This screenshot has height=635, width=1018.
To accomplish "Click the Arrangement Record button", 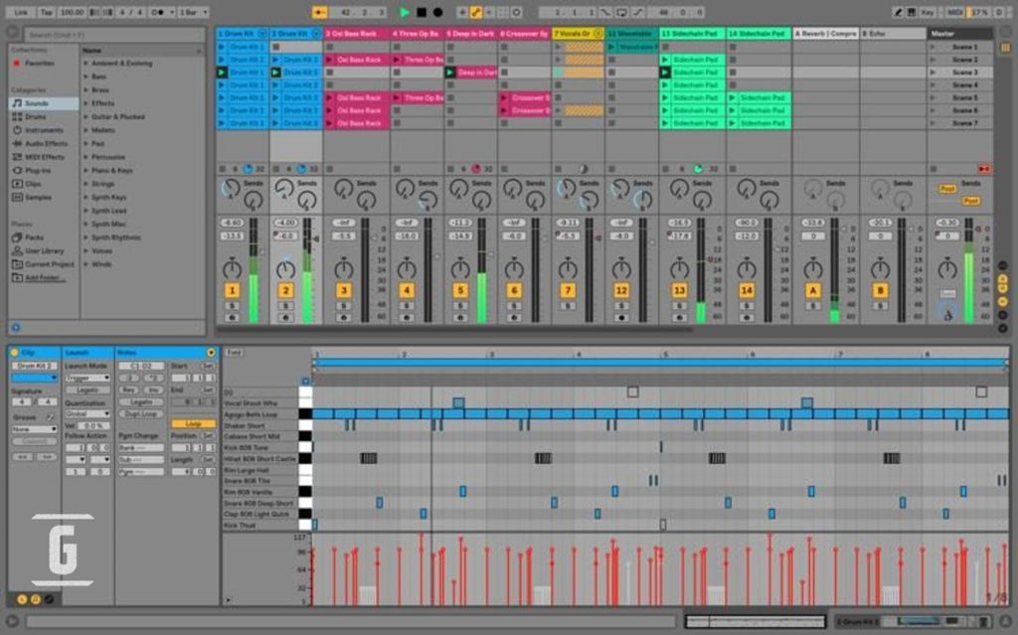I will 438,12.
